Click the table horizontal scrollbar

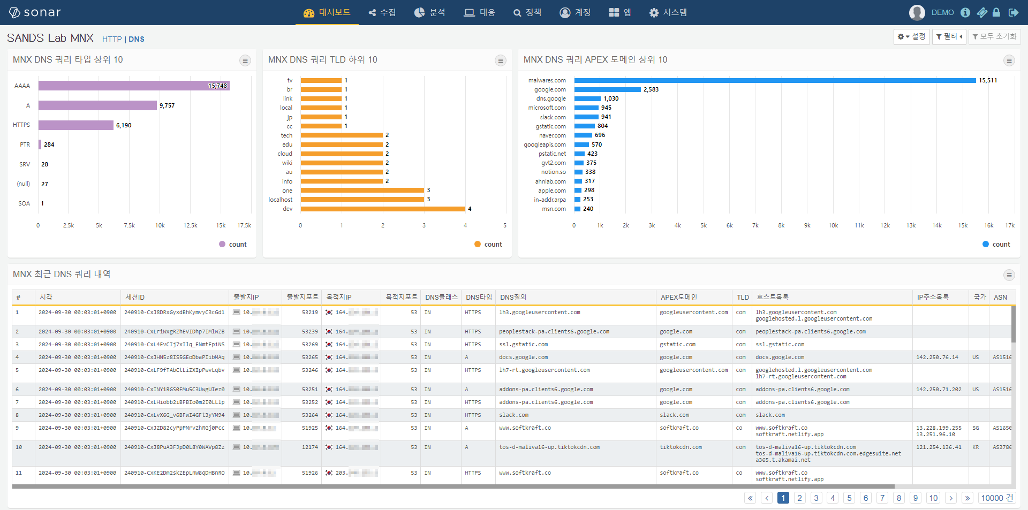[x=453, y=486]
